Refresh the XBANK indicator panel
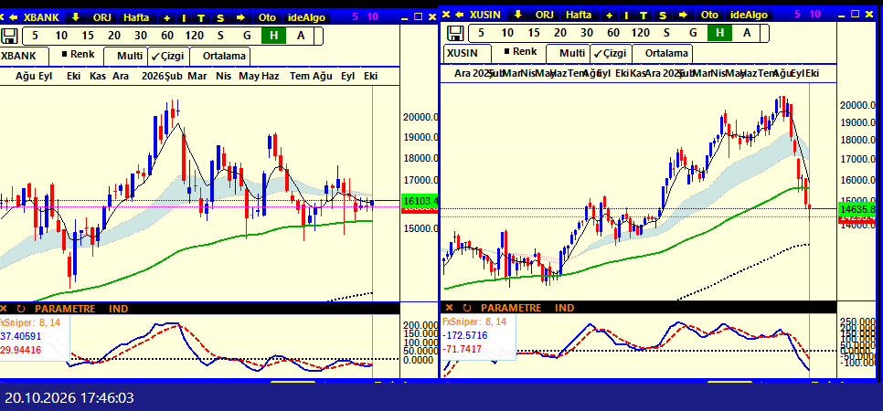Screen dimensions: 883x411 point(21,309)
